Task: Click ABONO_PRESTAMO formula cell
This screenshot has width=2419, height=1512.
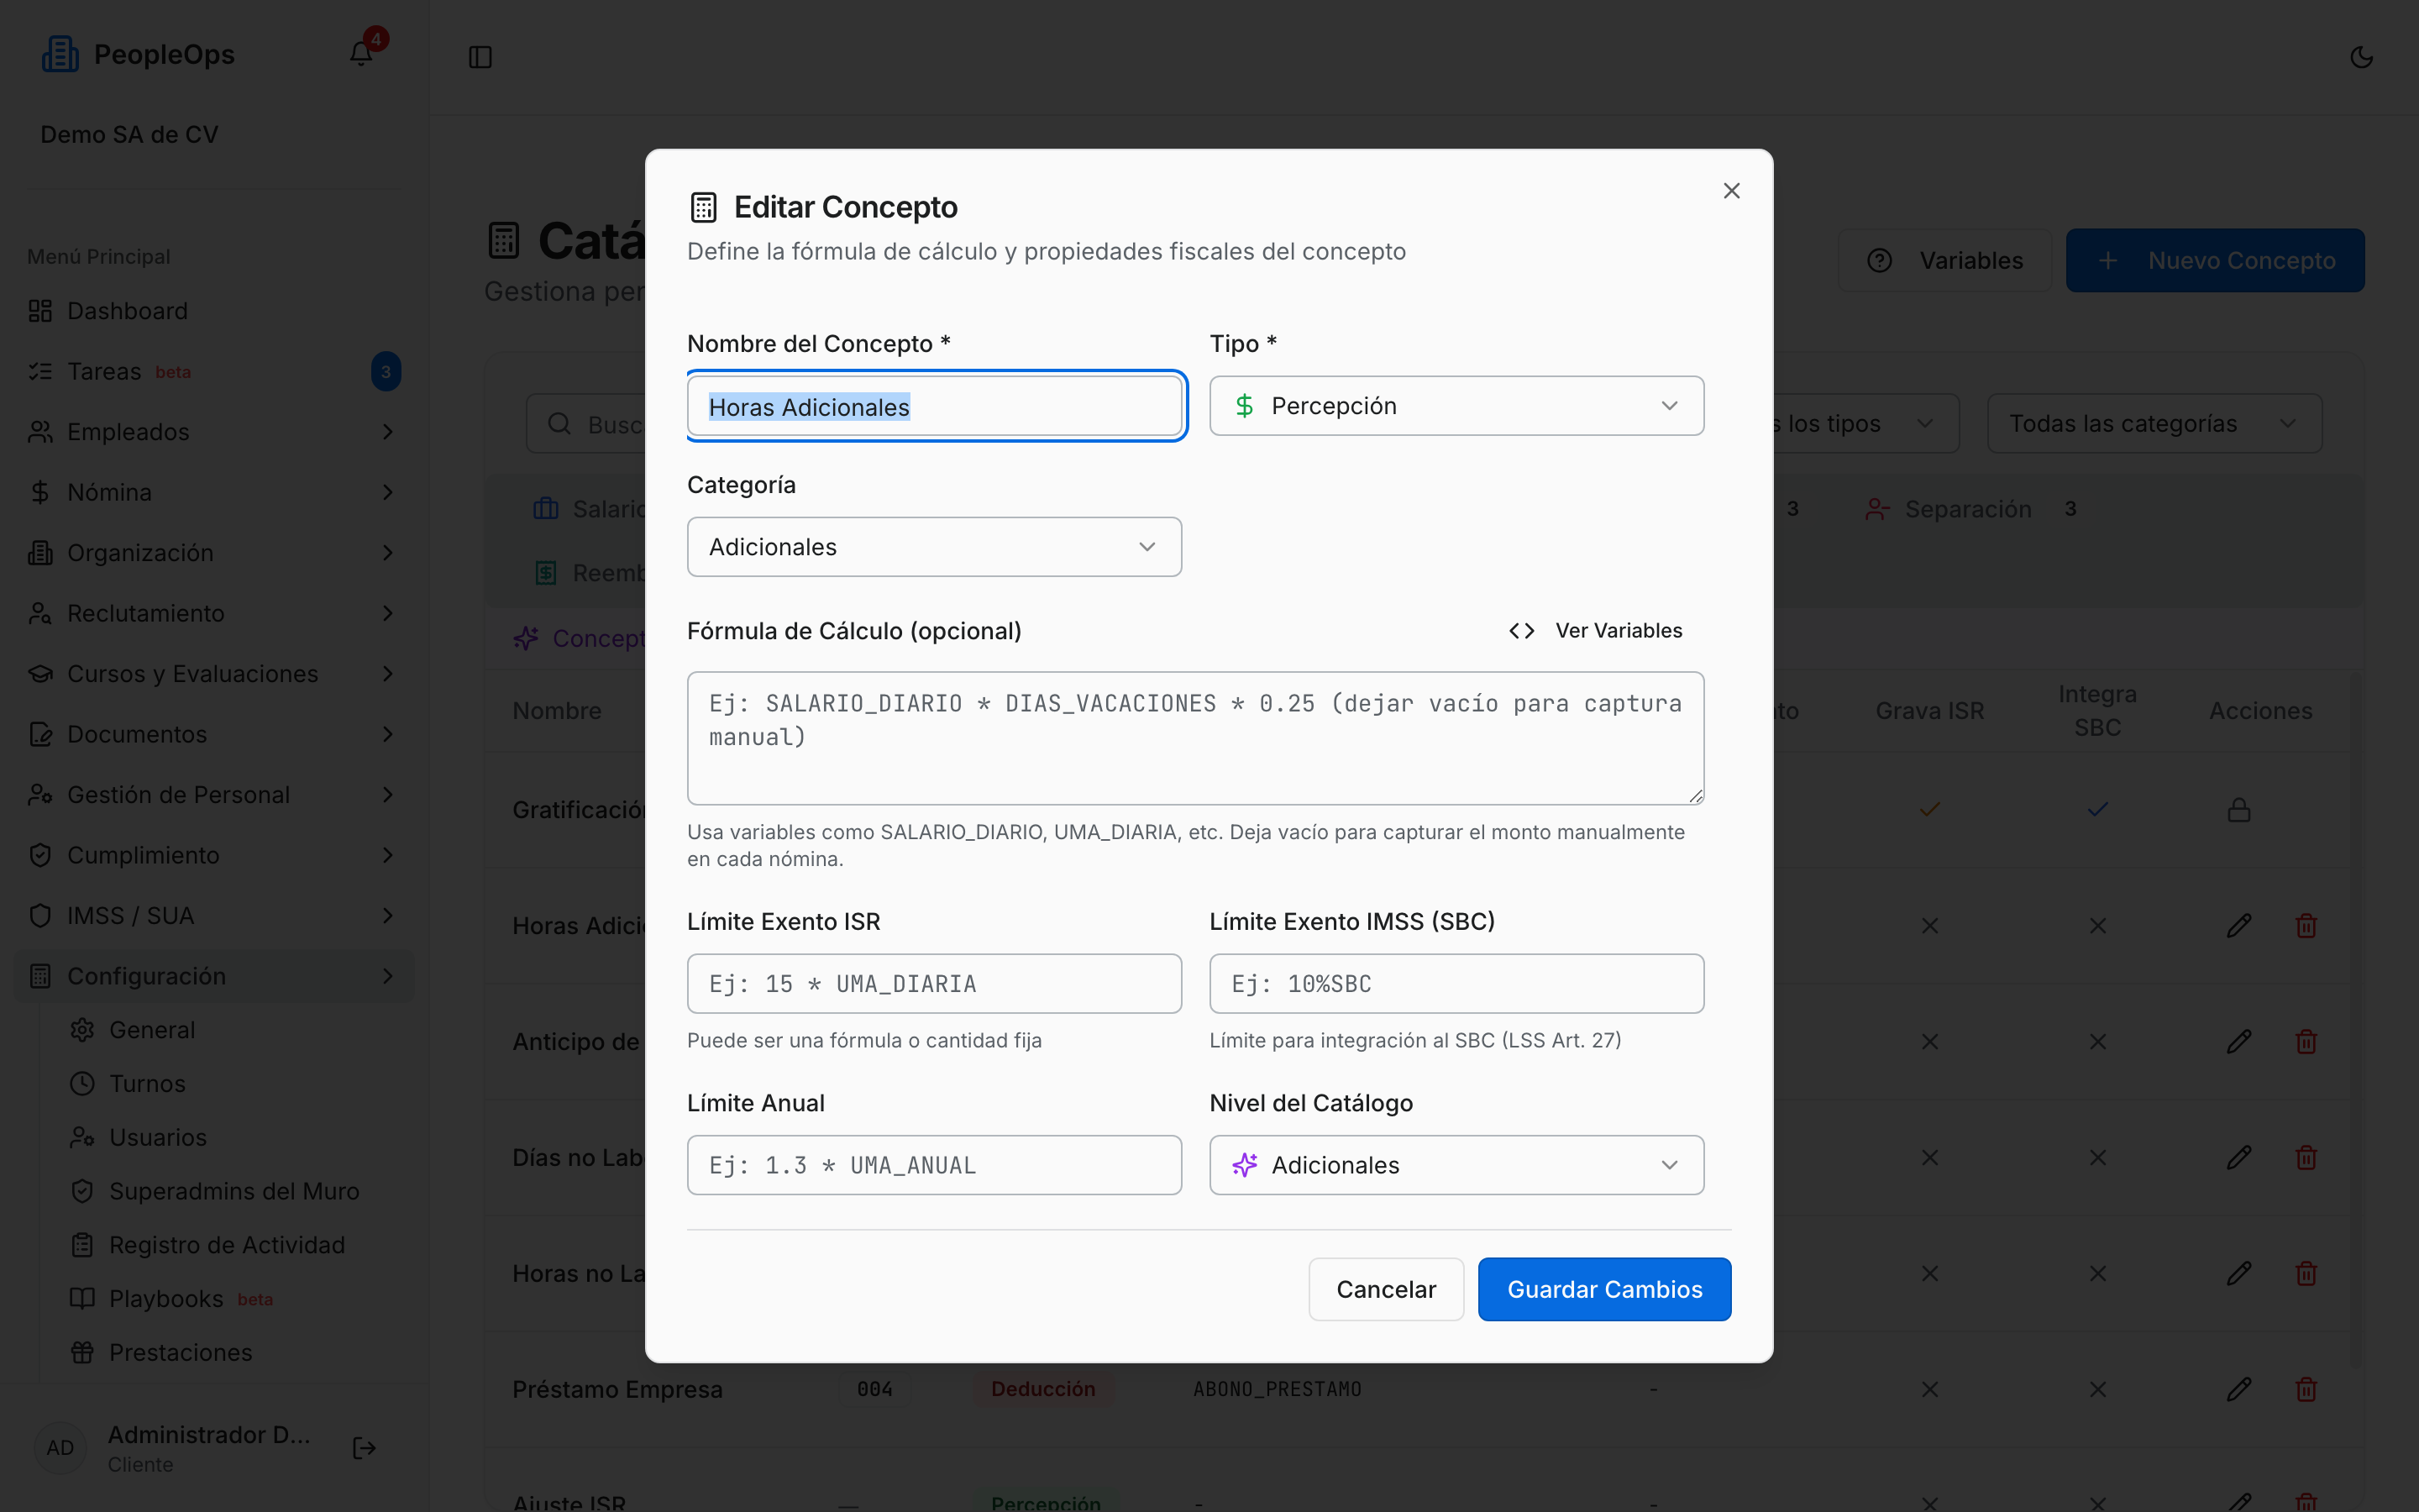Action: coord(1277,1389)
